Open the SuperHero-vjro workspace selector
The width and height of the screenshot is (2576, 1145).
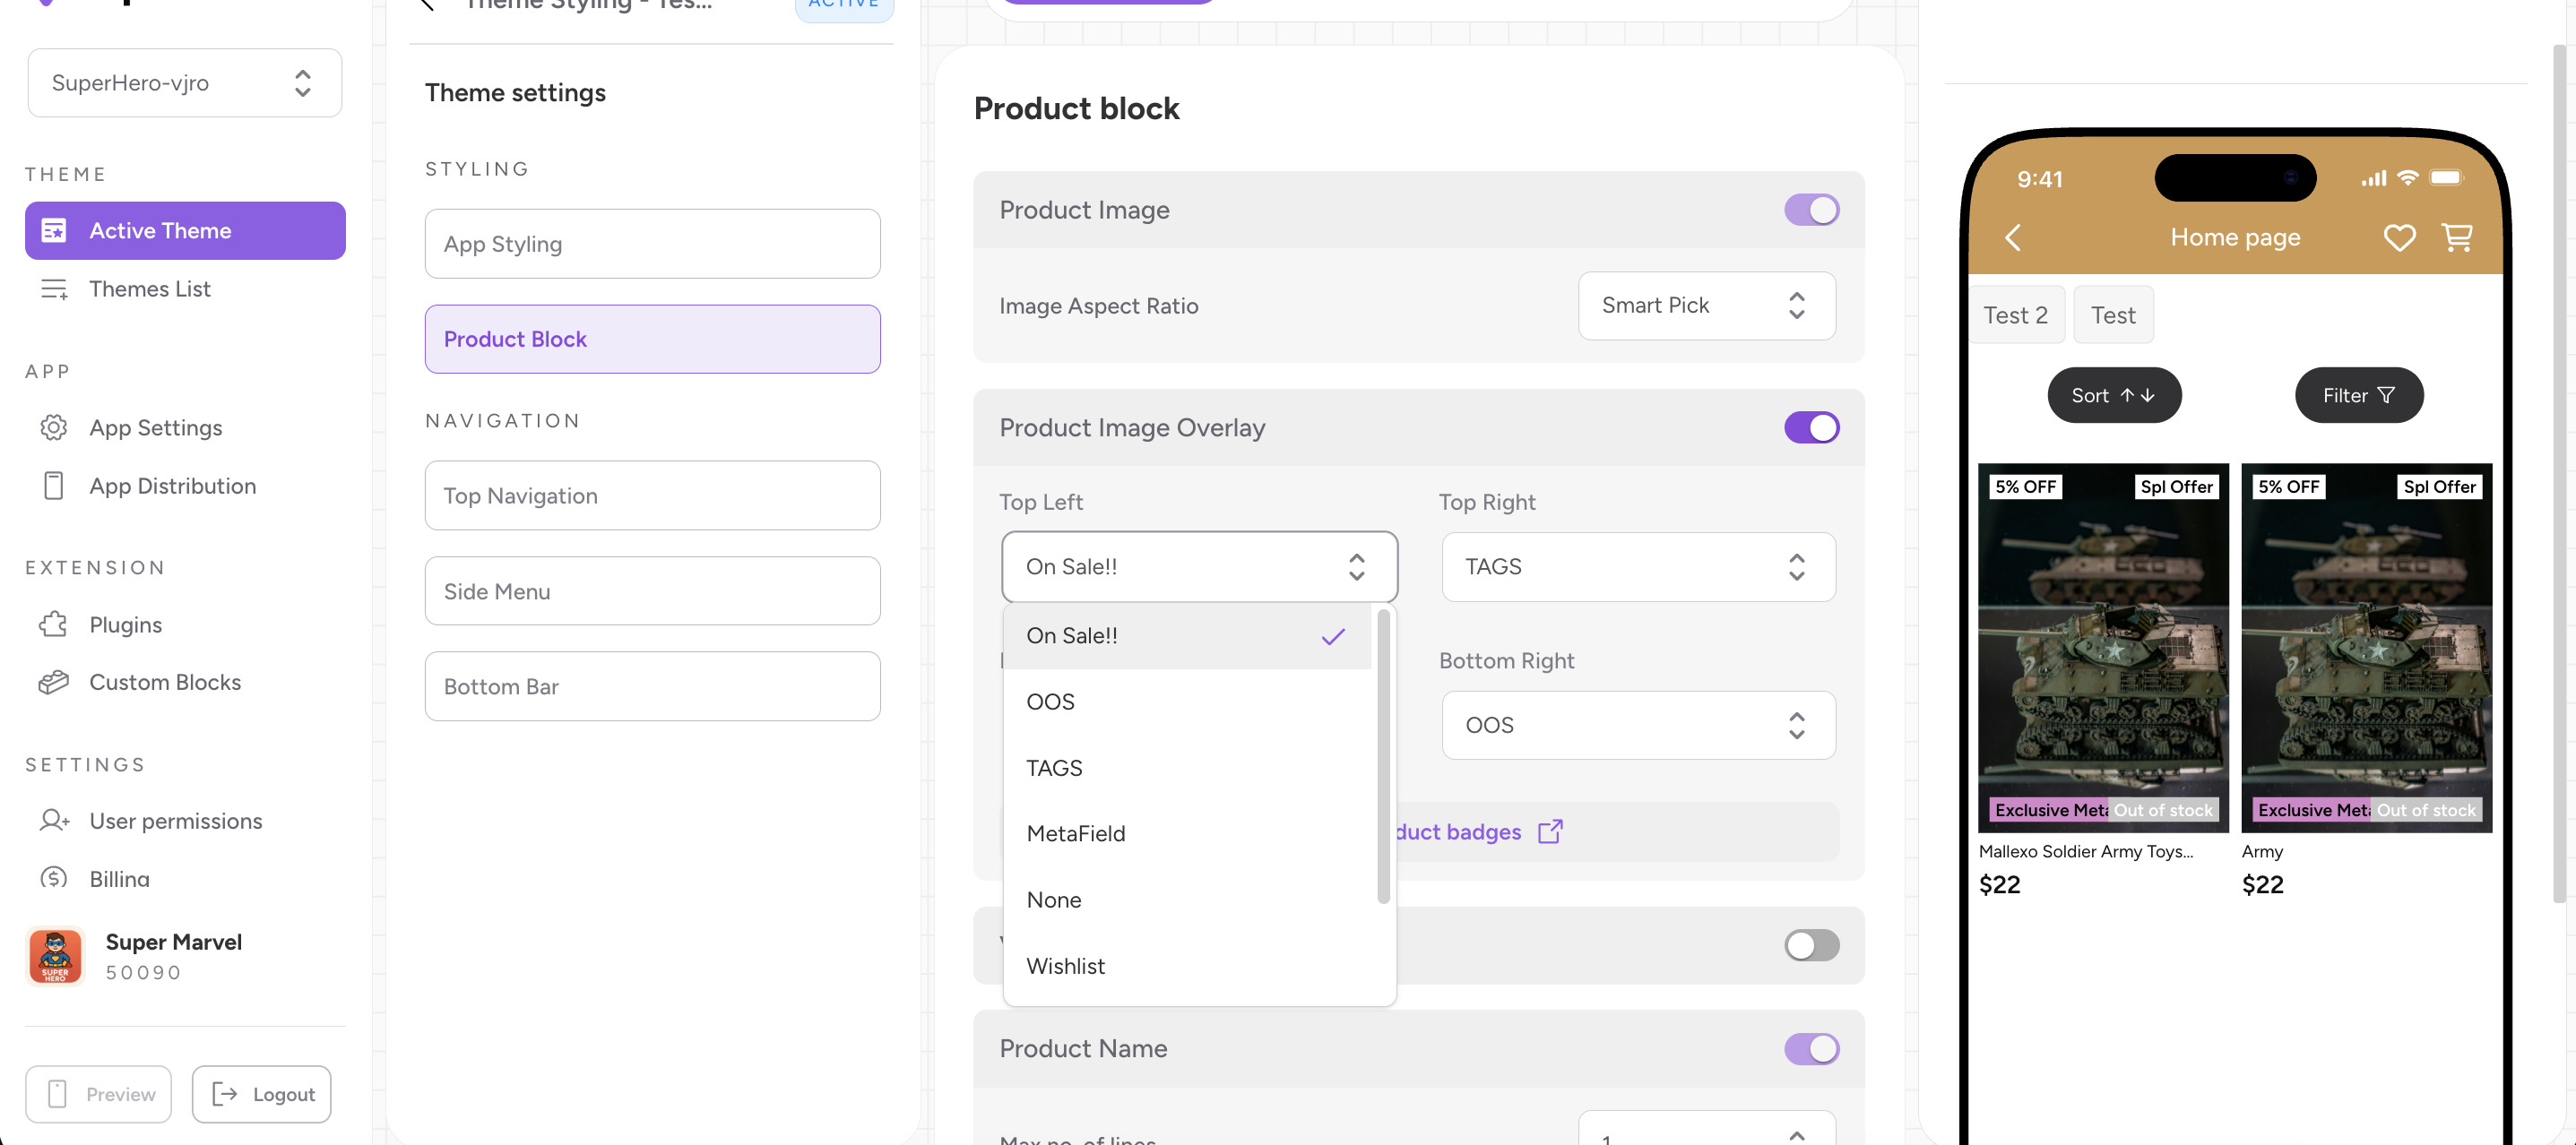[x=185, y=83]
